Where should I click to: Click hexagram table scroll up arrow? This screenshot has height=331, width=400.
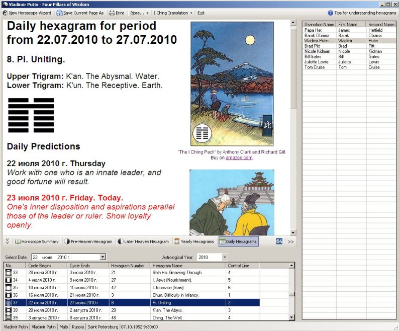point(291,266)
